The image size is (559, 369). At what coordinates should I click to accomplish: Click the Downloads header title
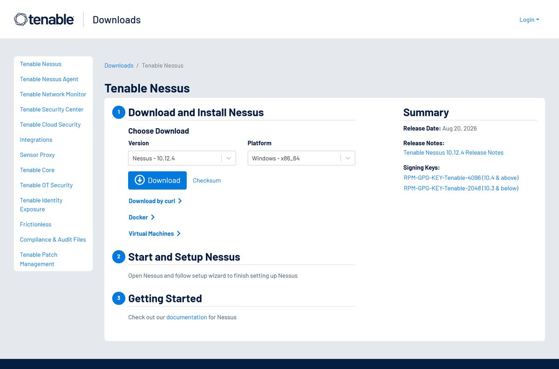click(x=116, y=20)
